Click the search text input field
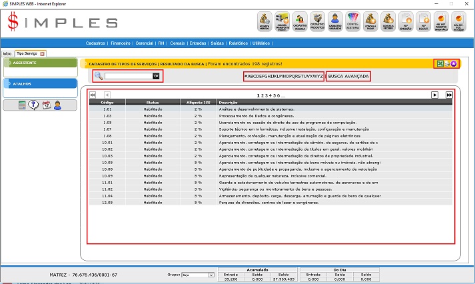475x284 pixels. [129, 77]
